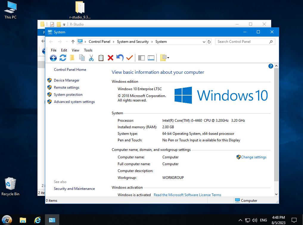Go up one level with the Up arrow
The width and height of the screenshot is (303, 225).
tap(73, 42)
